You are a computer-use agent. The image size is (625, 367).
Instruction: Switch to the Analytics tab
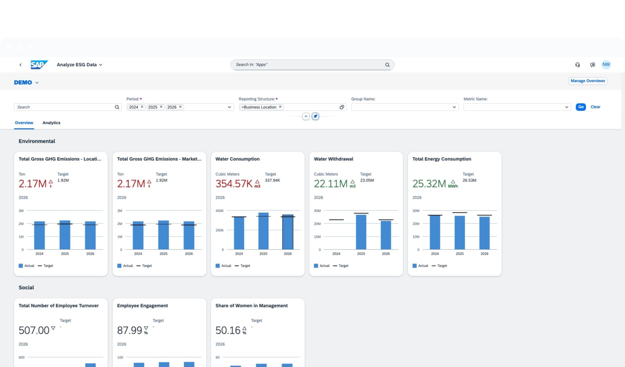click(51, 123)
